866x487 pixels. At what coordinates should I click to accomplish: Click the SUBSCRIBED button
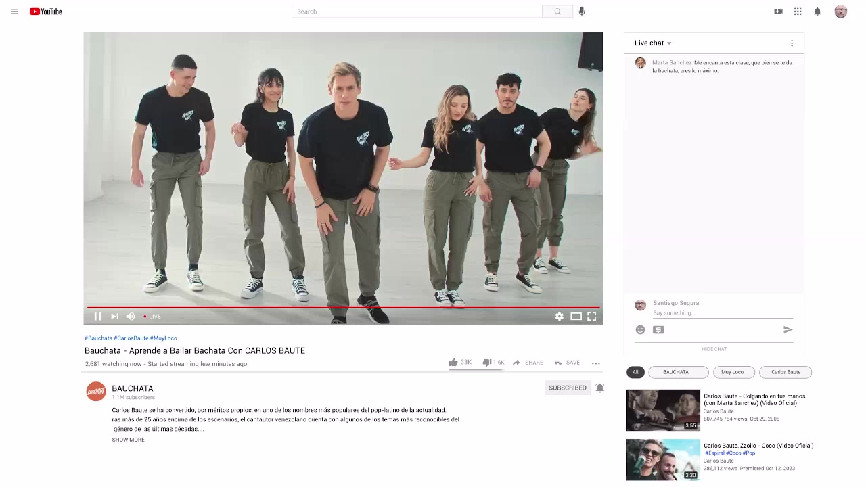(x=568, y=388)
